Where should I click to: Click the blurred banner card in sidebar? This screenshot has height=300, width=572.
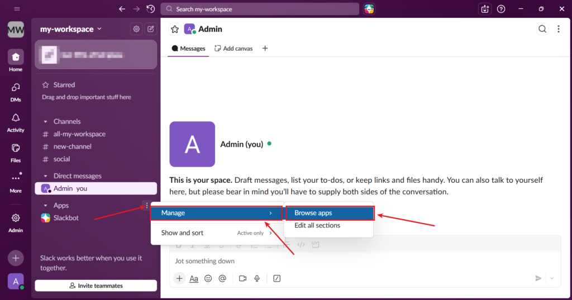[x=96, y=55]
